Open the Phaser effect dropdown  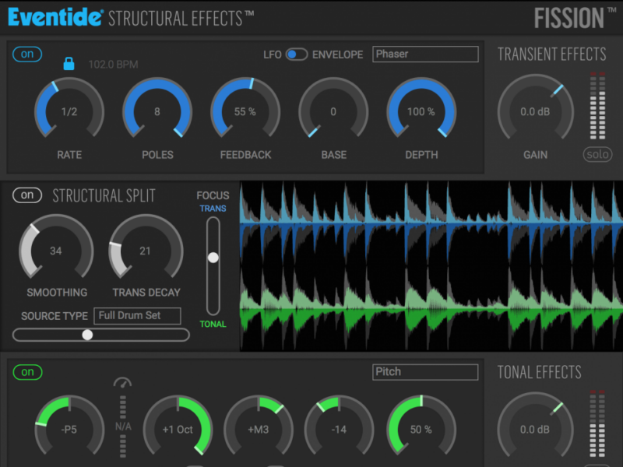point(425,54)
